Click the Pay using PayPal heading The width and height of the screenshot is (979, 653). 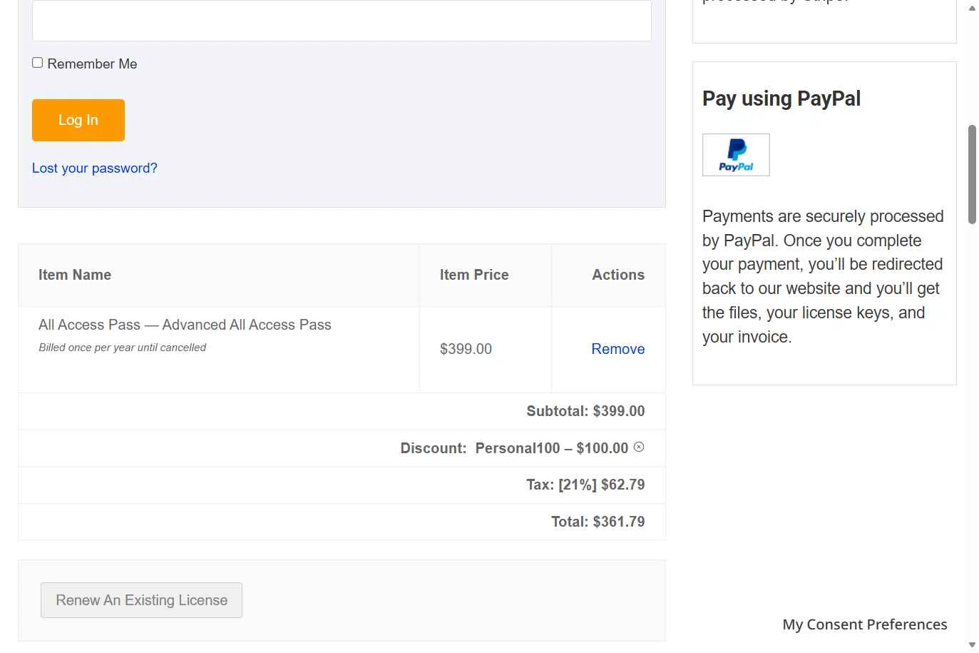point(781,98)
